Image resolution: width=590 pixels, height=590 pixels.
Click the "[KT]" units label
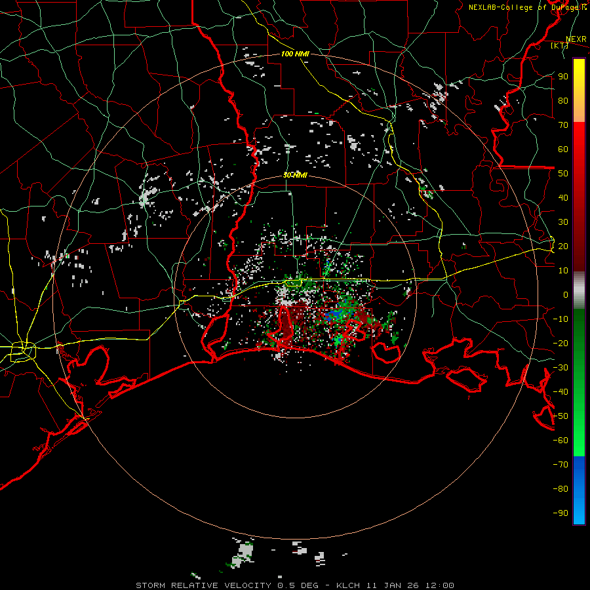[560, 45]
